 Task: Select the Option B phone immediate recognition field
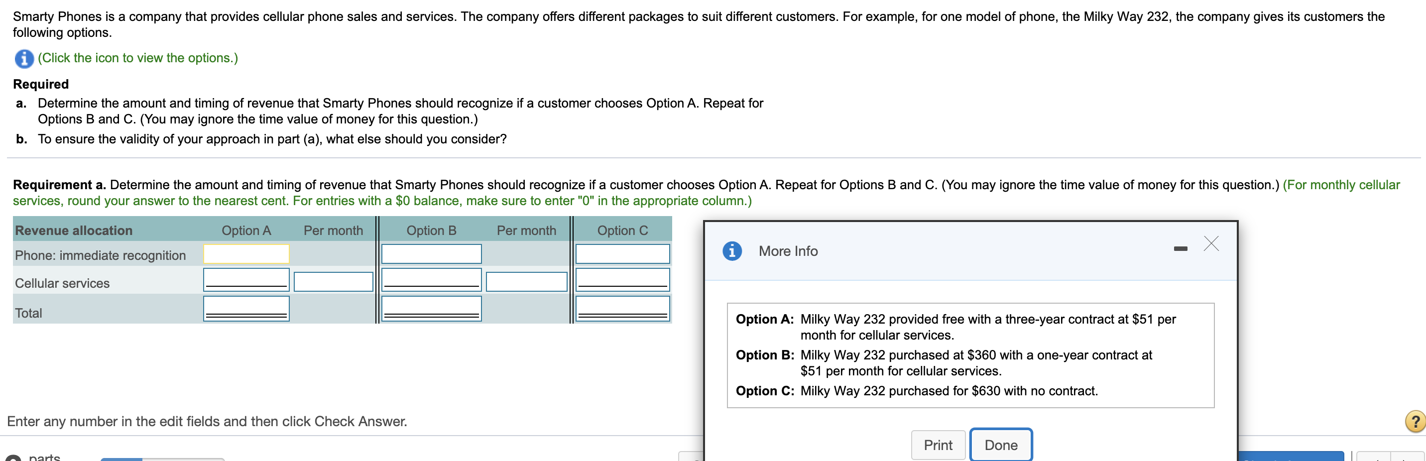coord(431,254)
